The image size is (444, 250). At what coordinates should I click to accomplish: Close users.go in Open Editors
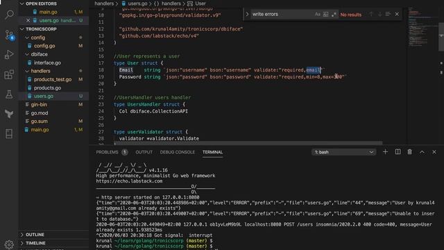28,20
